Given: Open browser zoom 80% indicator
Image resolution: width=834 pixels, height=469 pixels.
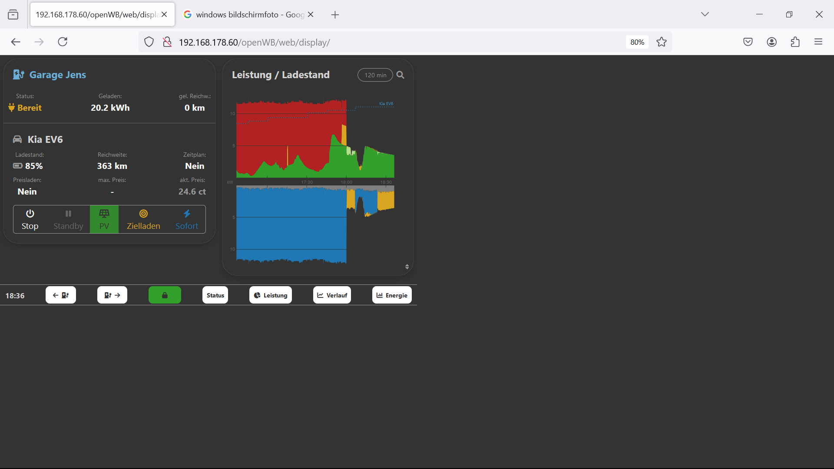Looking at the screenshot, I should (x=637, y=42).
